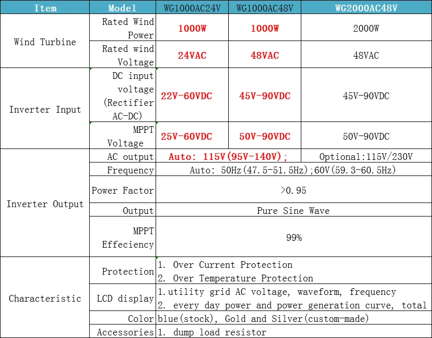Select the "Over Temperature Protection" line
Image resolution: width=432 pixels, height=338 pixels.
[x=235, y=278]
